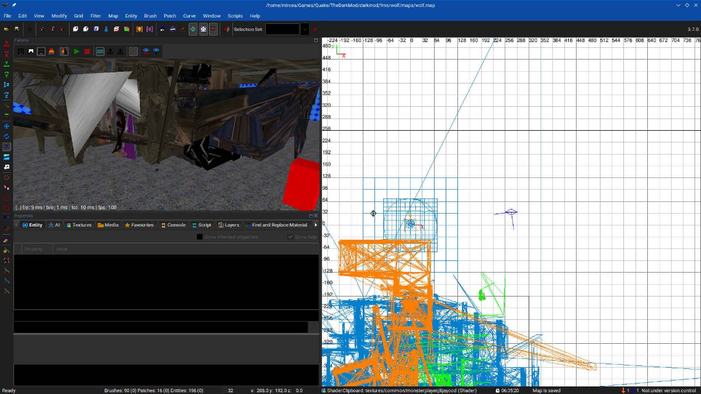Select the blue Translate move tool
The height and width of the screenshot is (394, 701).
6,126
